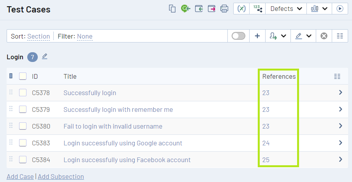352x182 pixels.
Task: Click the Add Case link
Action: point(20,177)
